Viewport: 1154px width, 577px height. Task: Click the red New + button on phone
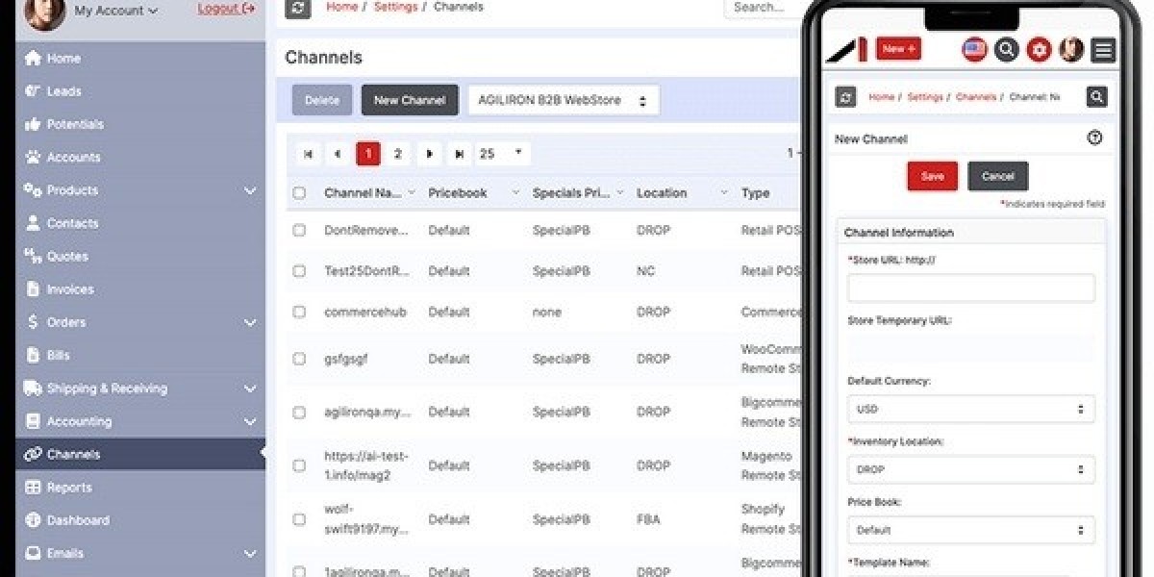899,49
